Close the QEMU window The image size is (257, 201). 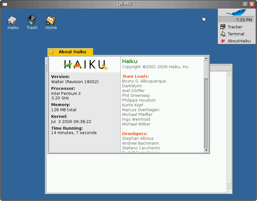coord(252,4)
